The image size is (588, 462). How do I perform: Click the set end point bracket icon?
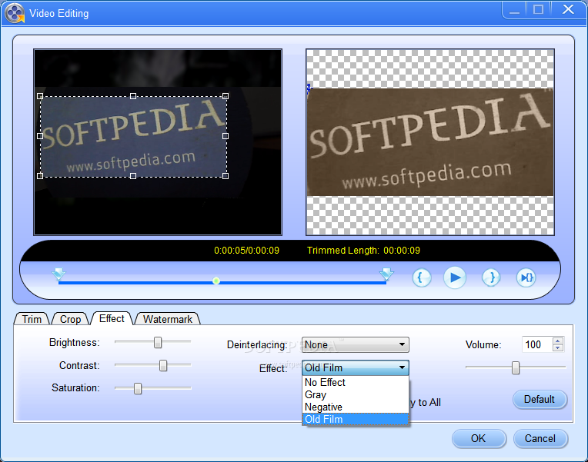(491, 278)
